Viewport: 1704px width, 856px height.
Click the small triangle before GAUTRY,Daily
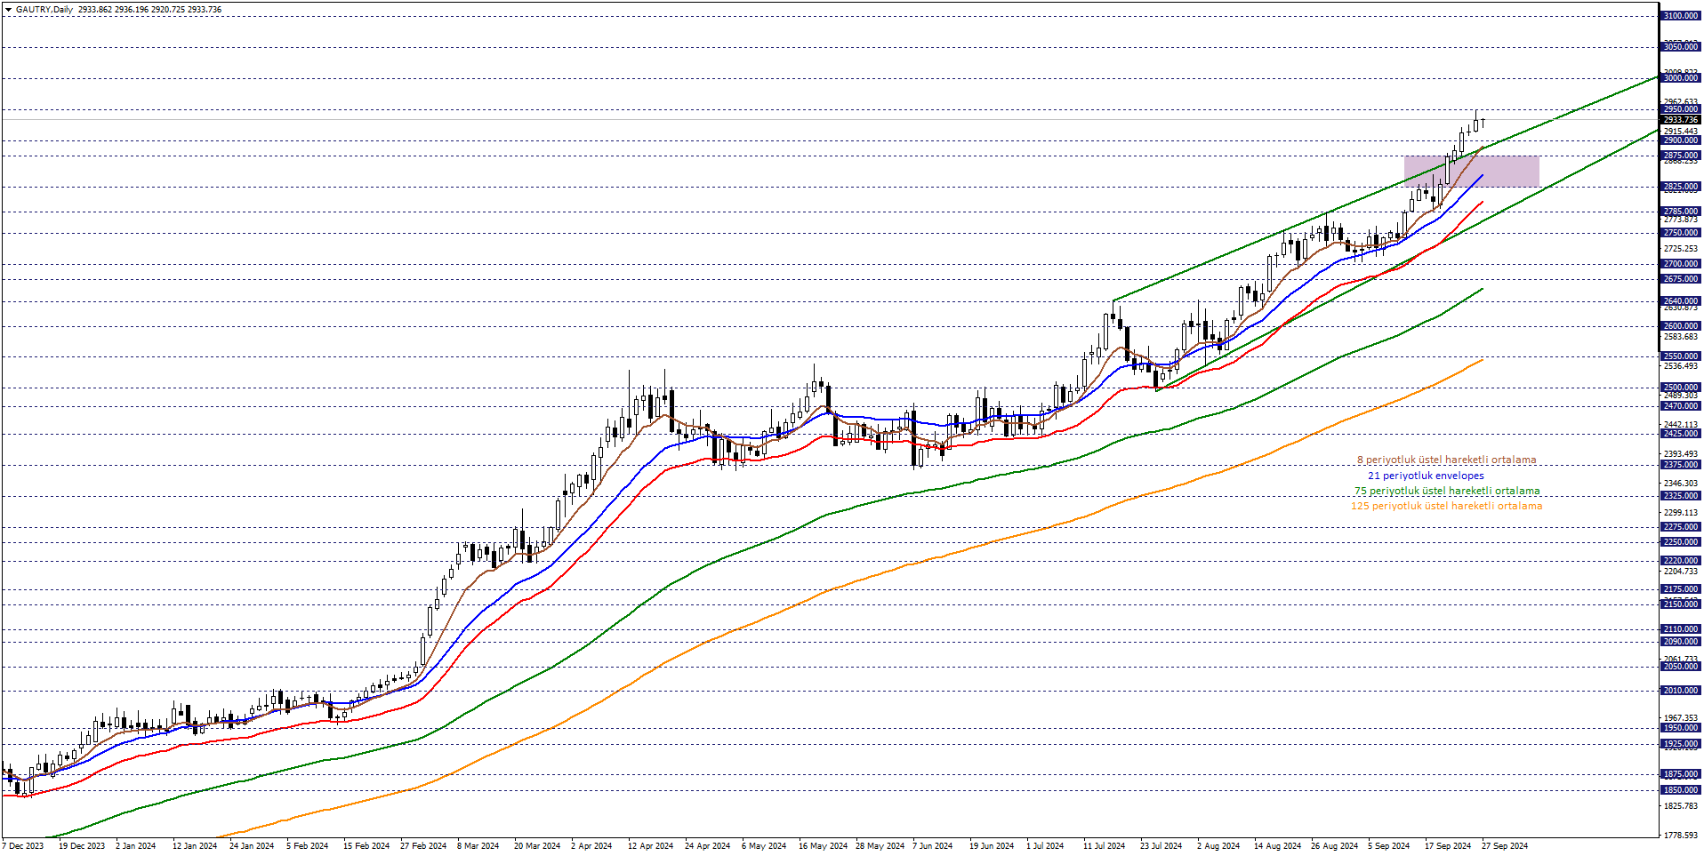pyautogui.click(x=9, y=10)
